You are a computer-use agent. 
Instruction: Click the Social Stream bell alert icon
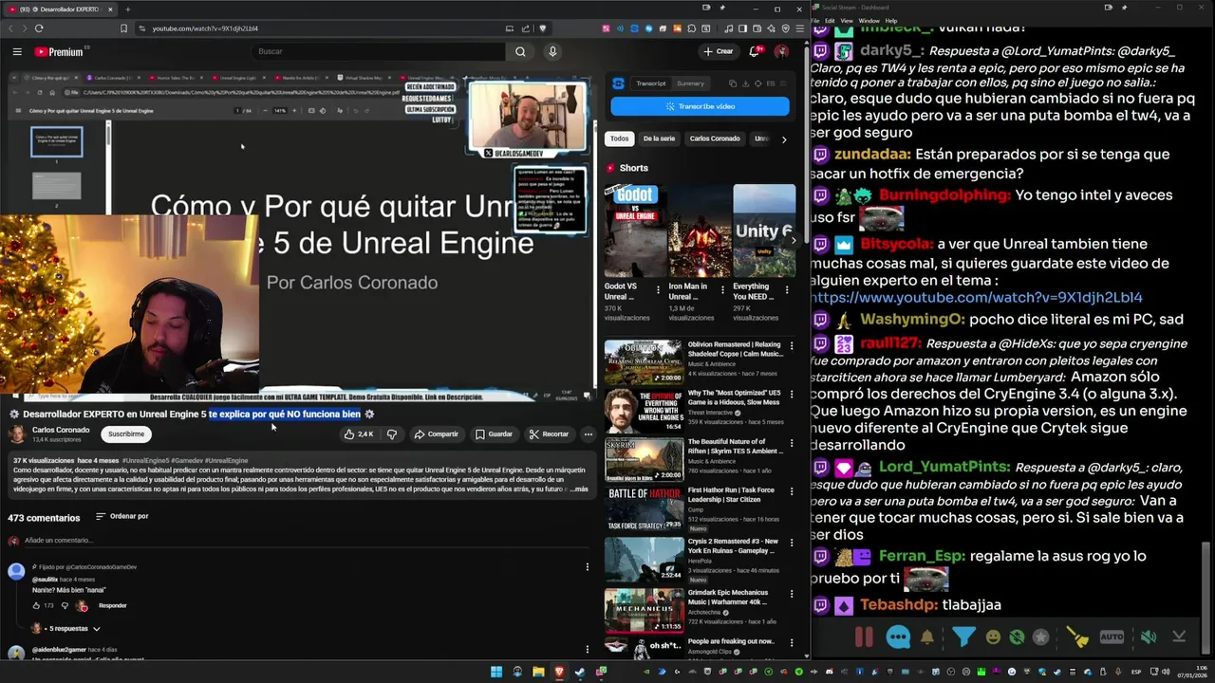pos(927,637)
